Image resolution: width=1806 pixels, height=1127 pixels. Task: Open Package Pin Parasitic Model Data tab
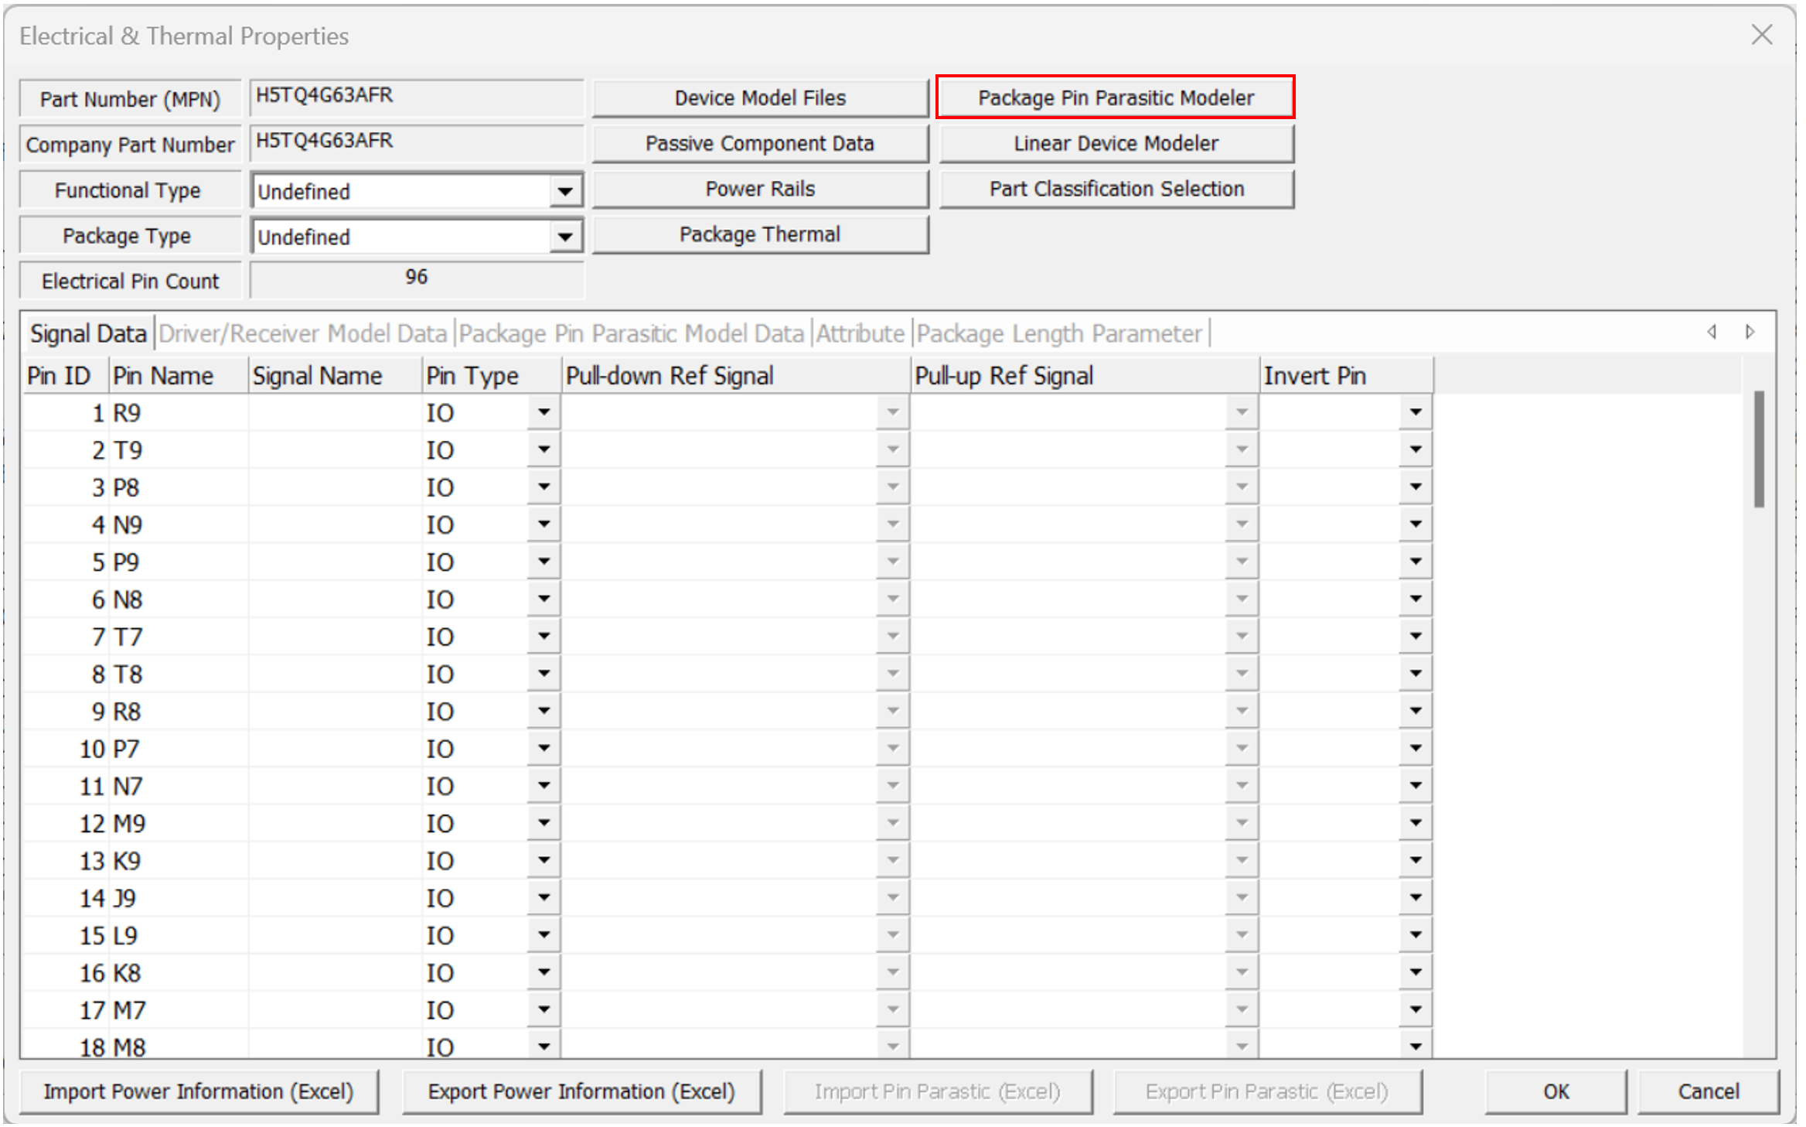click(631, 333)
